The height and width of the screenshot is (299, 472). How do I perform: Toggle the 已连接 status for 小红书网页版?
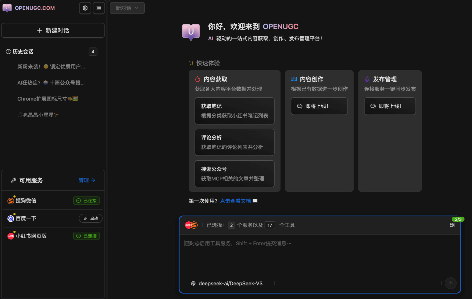coord(86,236)
